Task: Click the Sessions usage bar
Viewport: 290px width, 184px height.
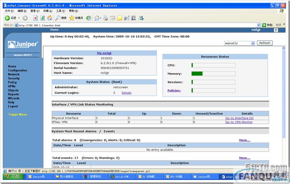Action: [213, 82]
